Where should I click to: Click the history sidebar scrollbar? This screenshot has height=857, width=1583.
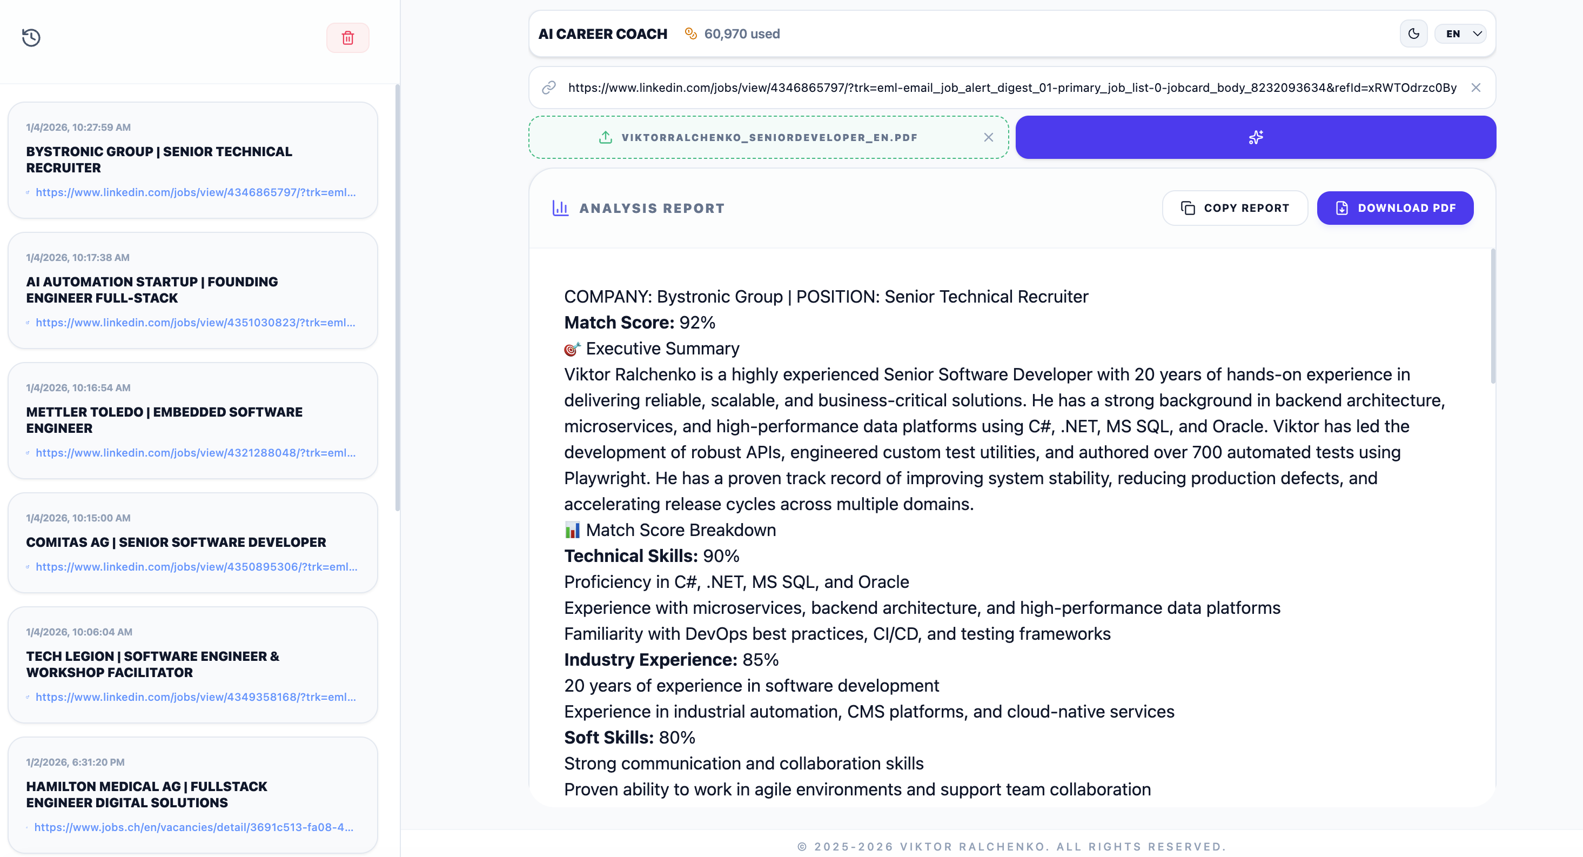tap(398, 298)
